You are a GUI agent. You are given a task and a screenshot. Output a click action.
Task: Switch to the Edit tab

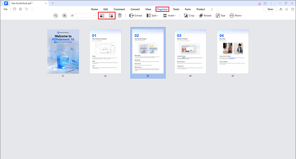pyautogui.click(x=106, y=9)
